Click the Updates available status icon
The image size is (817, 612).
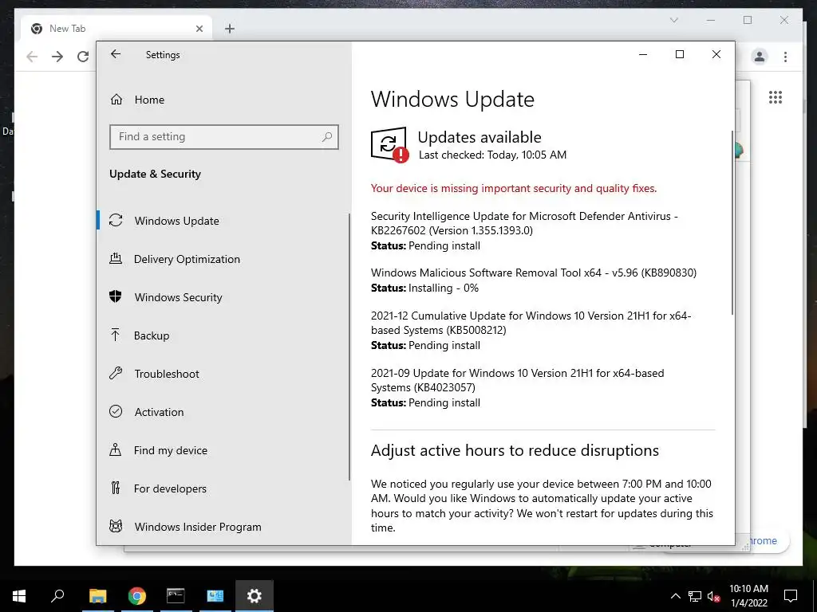pyautogui.click(x=389, y=145)
